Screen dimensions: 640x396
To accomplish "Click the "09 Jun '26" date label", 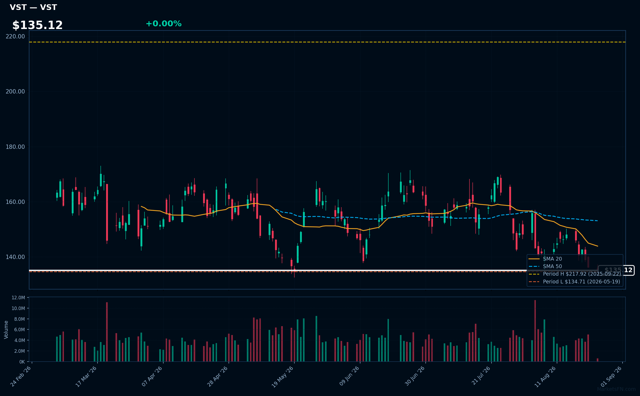I will (349, 376).
